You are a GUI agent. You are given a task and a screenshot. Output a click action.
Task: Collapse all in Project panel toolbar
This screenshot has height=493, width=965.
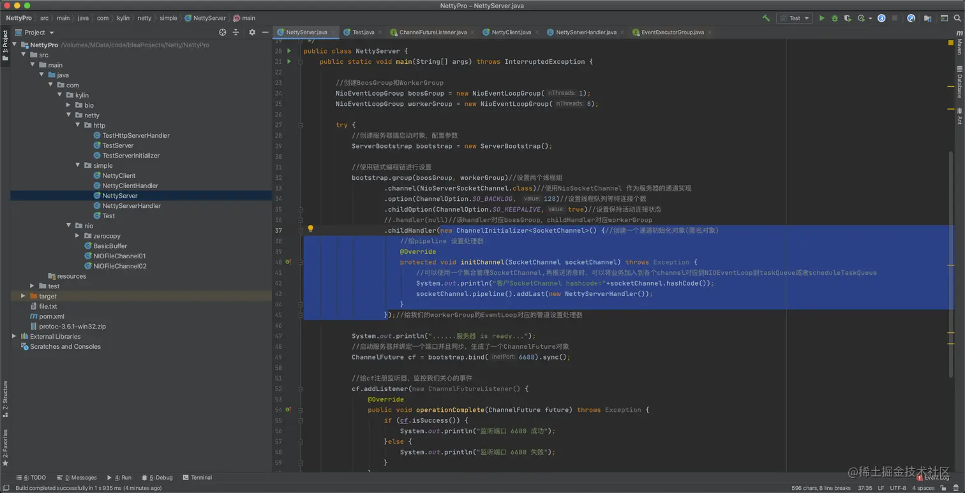click(x=236, y=32)
